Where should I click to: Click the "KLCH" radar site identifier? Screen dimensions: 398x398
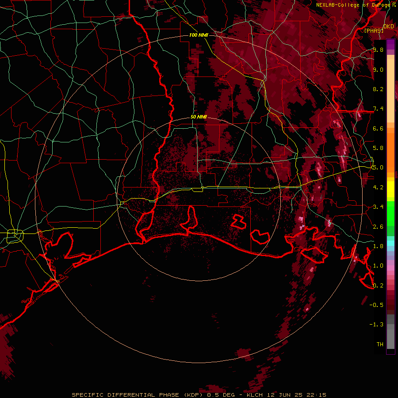click(x=255, y=395)
